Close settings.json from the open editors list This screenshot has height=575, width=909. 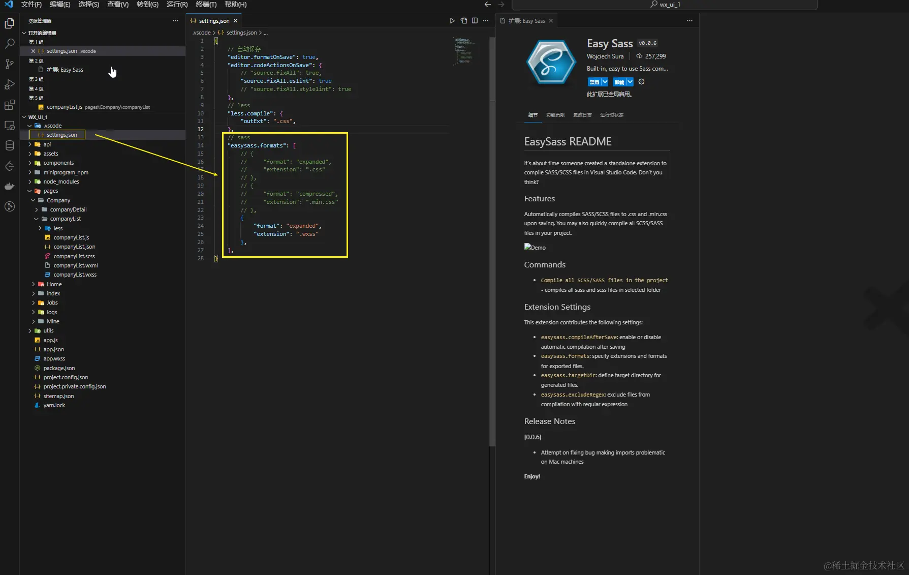[33, 51]
